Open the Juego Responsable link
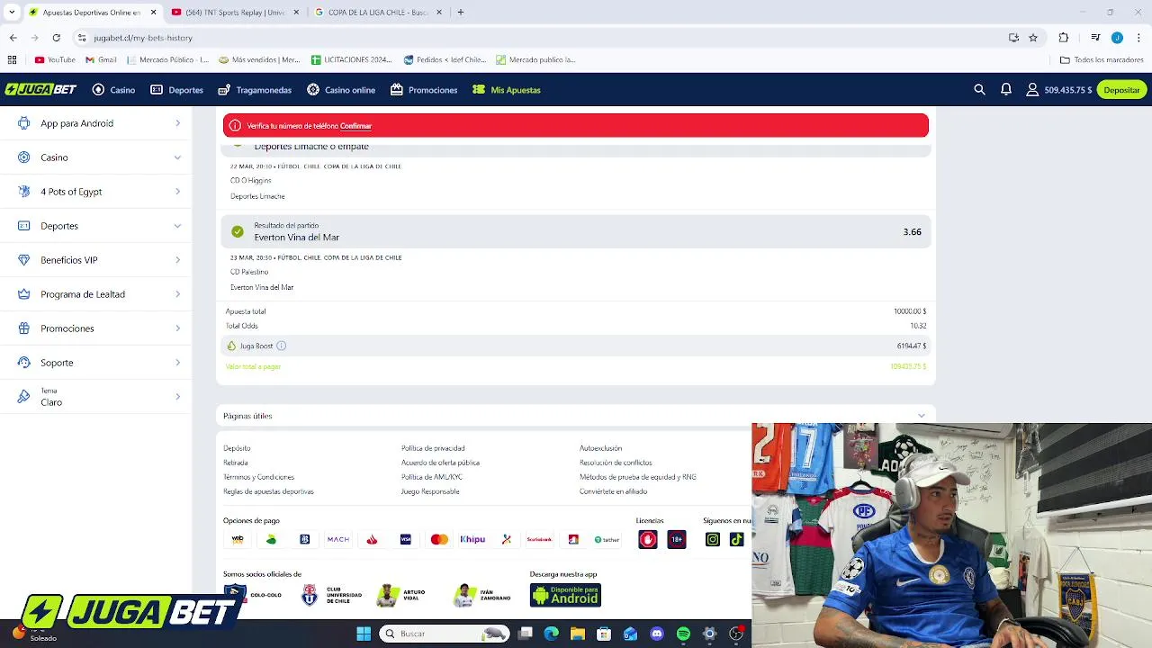Image resolution: width=1152 pixels, height=648 pixels. (430, 491)
